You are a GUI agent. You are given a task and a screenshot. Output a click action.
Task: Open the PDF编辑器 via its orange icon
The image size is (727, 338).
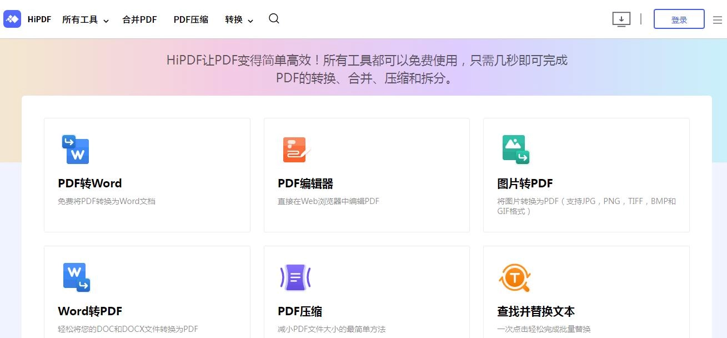[295, 149]
